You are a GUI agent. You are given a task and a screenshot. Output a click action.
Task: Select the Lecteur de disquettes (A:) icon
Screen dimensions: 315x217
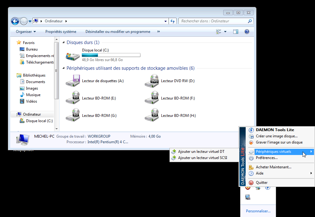73,81
